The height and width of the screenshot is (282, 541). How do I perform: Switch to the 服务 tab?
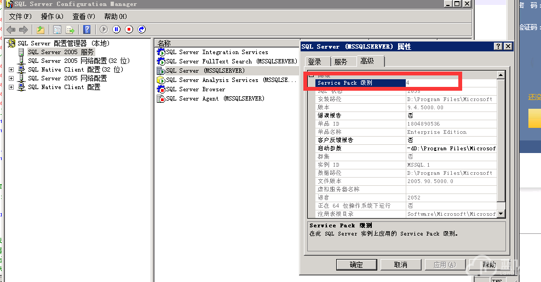(x=341, y=62)
